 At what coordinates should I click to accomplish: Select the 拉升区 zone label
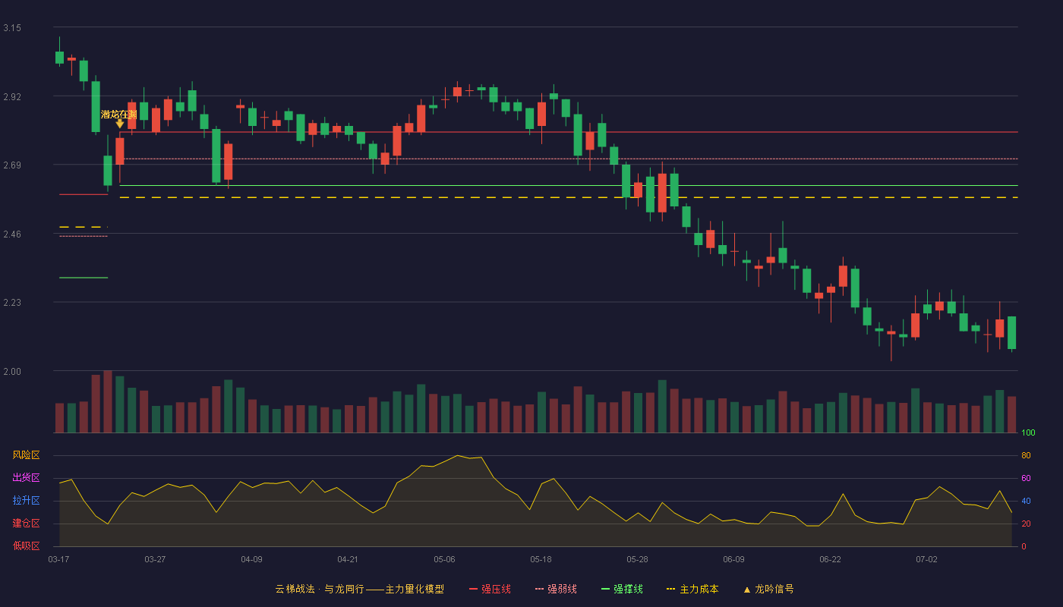click(26, 501)
